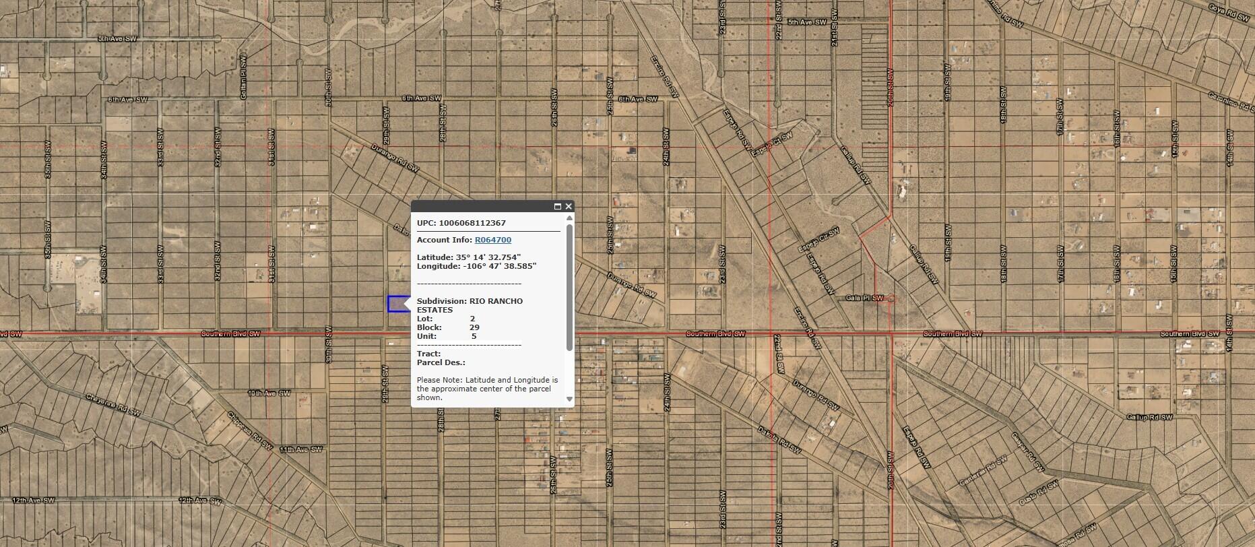Click the Block: 29 row
Image resolution: width=1255 pixels, height=547 pixels.
pyautogui.click(x=448, y=327)
